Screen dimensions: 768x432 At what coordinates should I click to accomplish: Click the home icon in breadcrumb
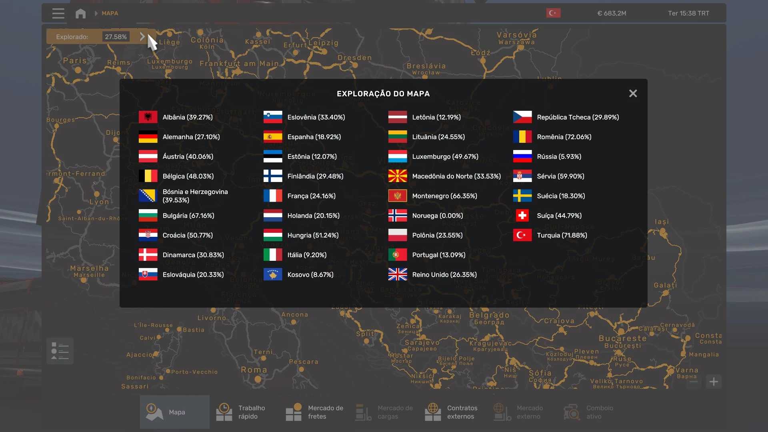coord(80,13)
